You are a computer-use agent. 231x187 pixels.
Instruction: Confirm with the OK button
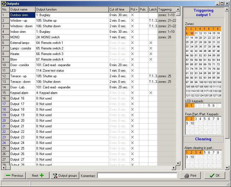point(215,175)
